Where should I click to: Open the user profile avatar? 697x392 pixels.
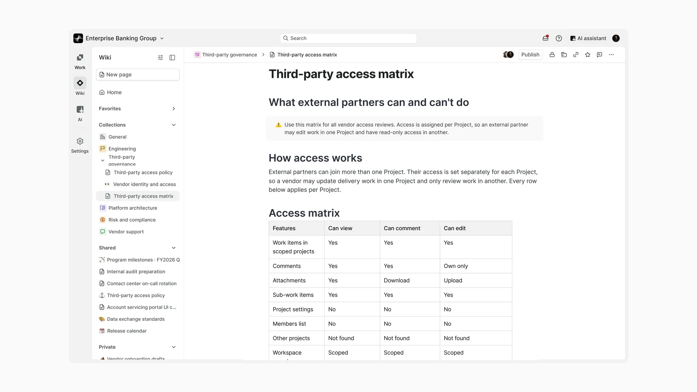[x=616, y=38]
